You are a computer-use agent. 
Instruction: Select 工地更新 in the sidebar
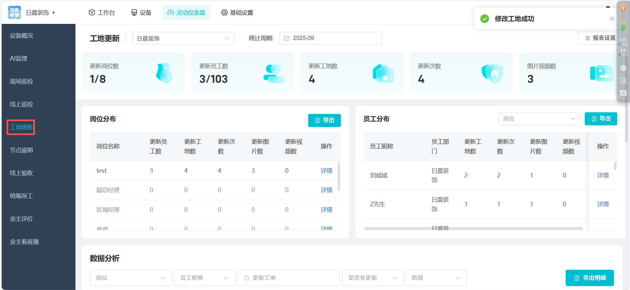[x=21, y=127]
